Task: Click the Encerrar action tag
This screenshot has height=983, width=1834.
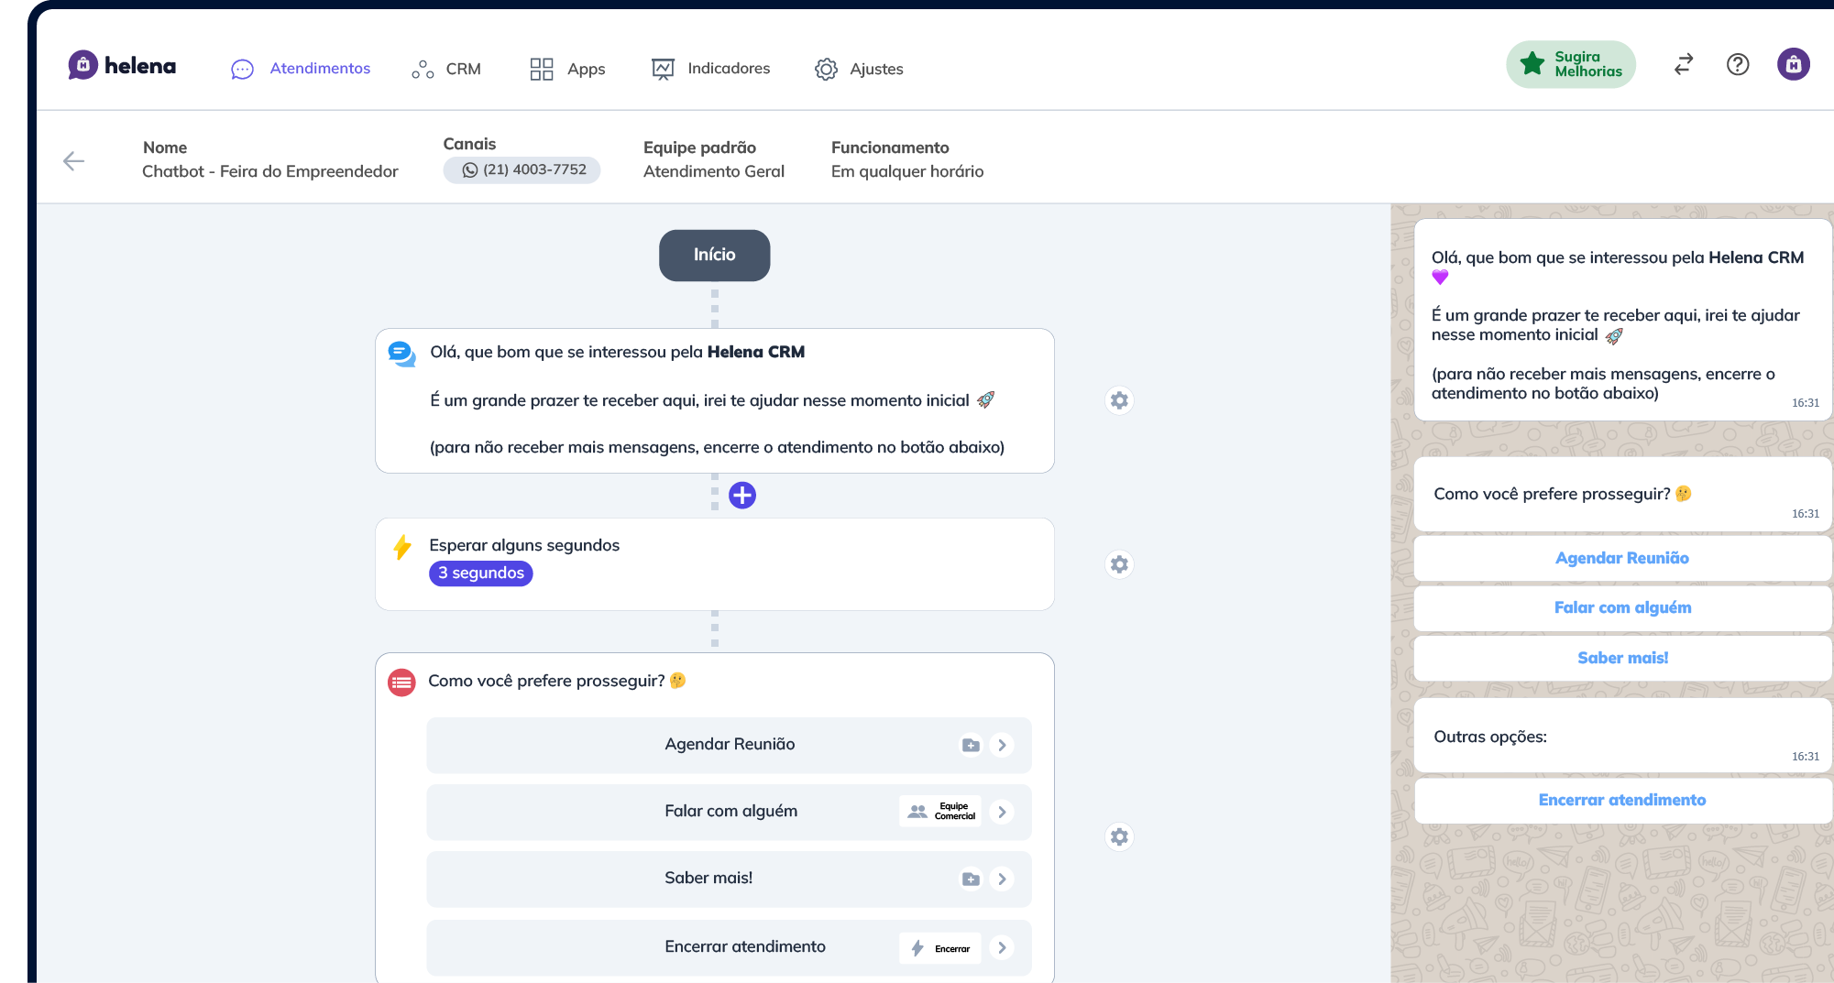Action: pos(940,948)
